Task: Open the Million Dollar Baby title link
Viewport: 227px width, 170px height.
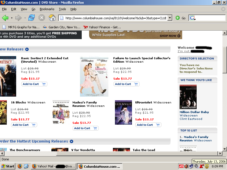Action: click(194, 112)
